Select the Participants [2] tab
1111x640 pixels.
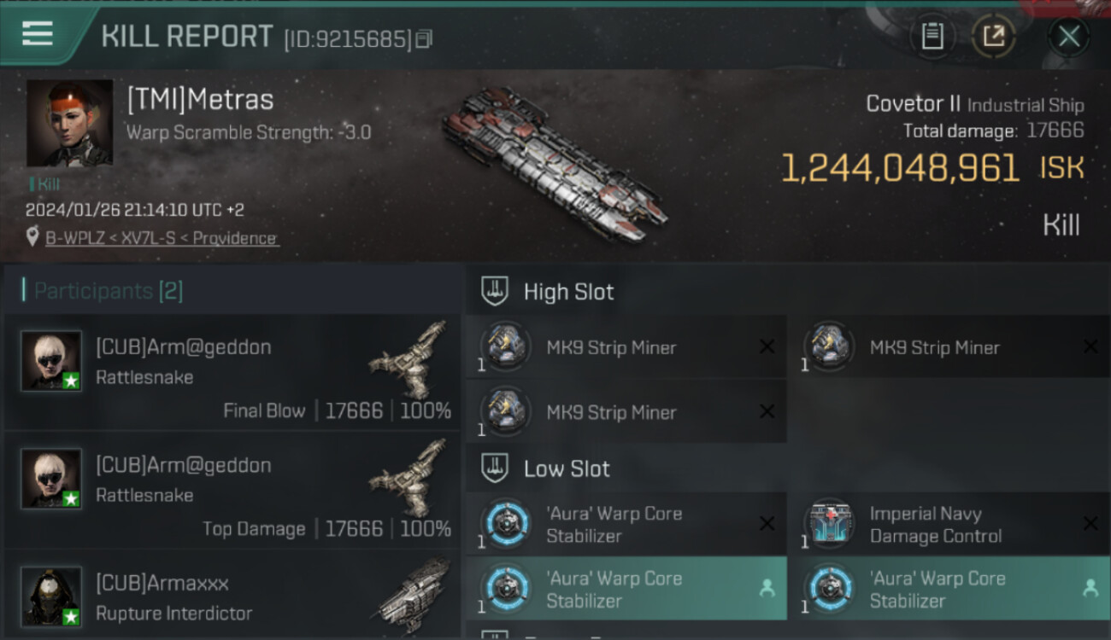click(103, 291)
